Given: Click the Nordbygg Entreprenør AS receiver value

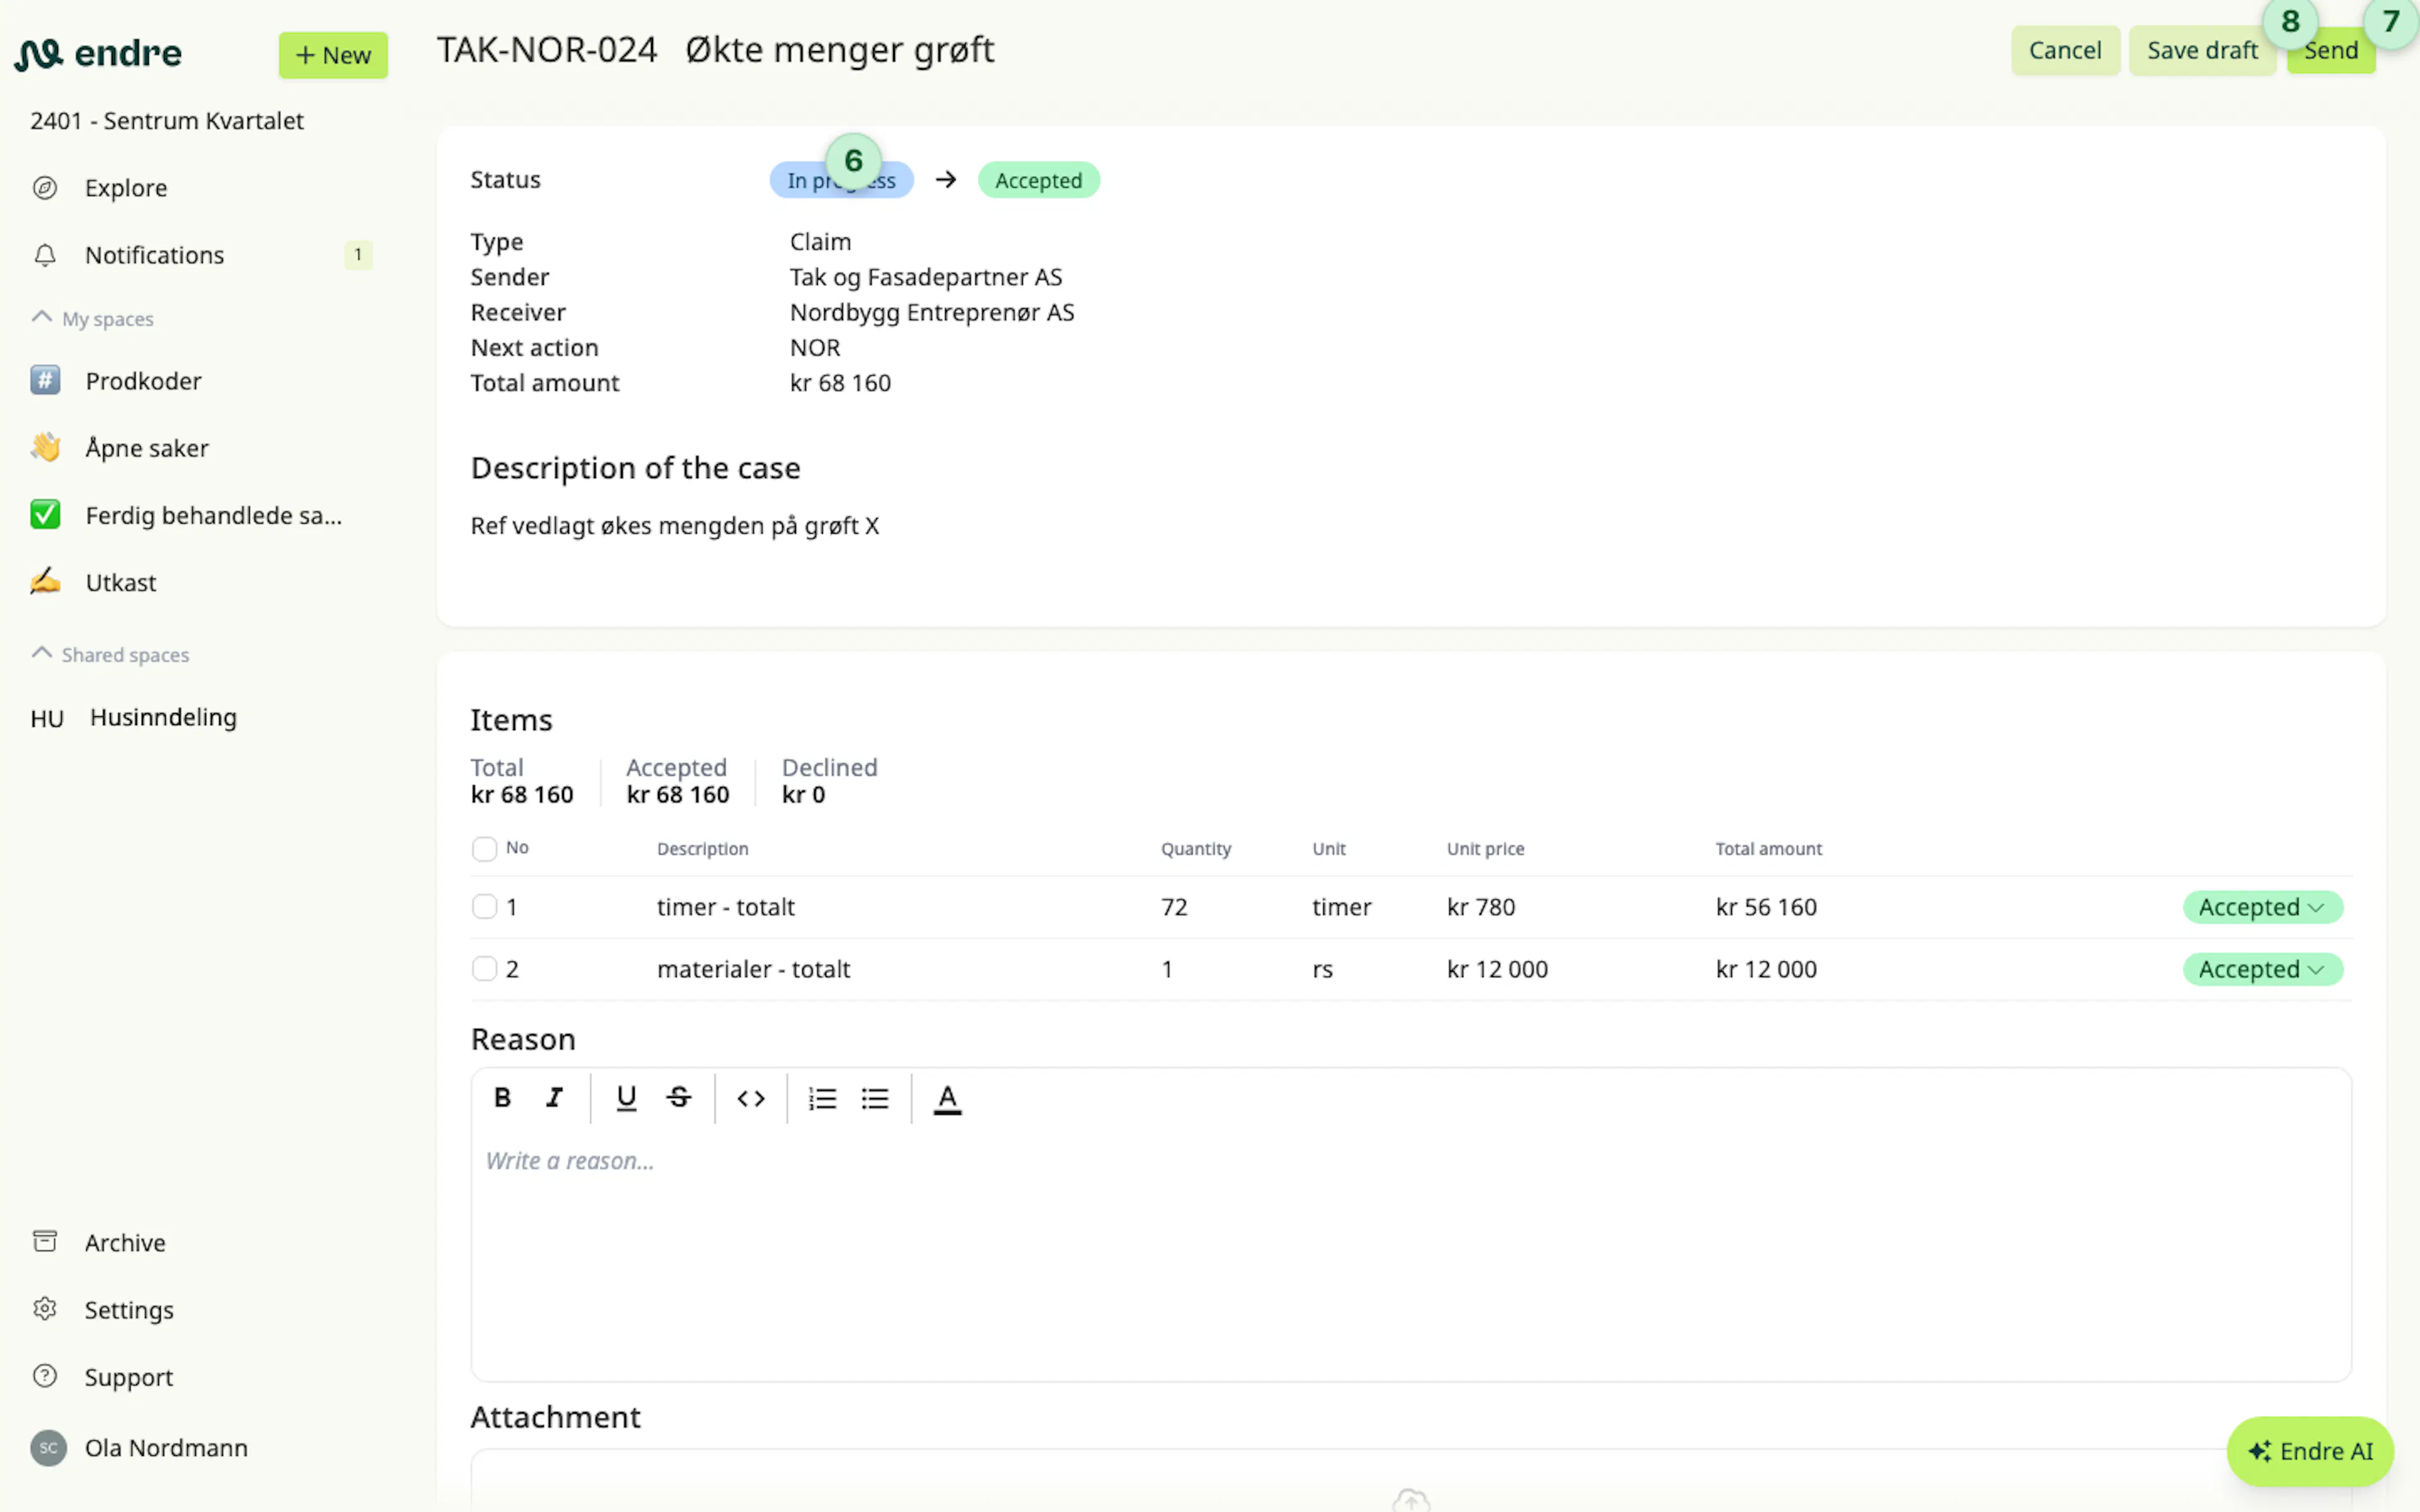Looking at the screenshot, I should pos(932,312).
